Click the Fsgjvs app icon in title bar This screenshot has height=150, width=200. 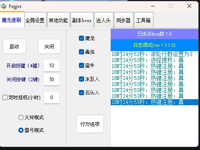coord(4,6)
